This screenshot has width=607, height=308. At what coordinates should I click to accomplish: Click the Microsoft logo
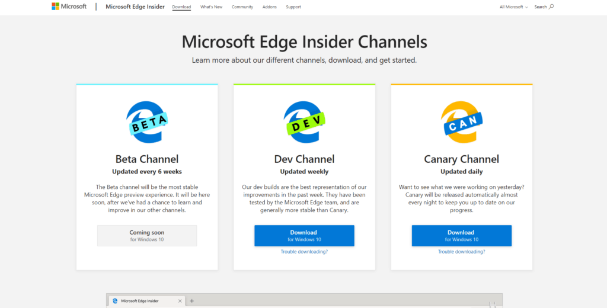[69, 7]
